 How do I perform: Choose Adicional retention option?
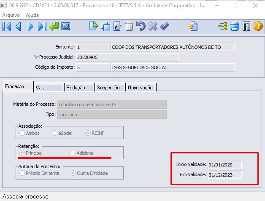tap(73, 153)
